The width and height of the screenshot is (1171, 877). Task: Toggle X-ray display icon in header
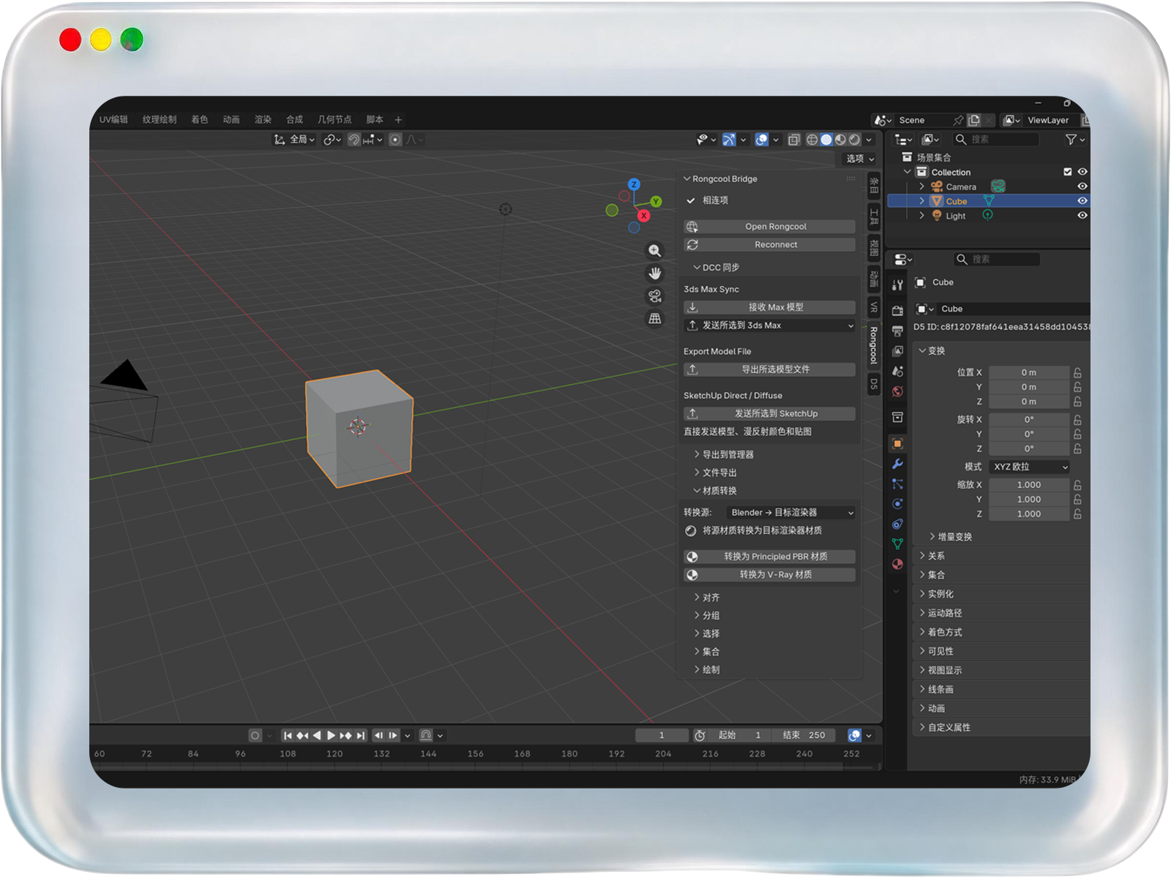tap(793, 140)
